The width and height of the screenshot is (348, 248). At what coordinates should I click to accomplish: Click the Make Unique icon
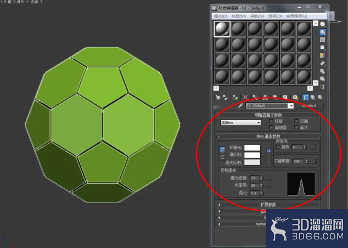tap(265, 97)
